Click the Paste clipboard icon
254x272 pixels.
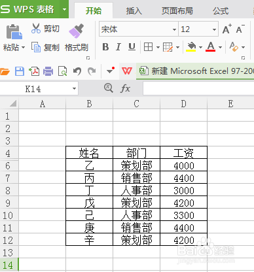pos(14,31)
